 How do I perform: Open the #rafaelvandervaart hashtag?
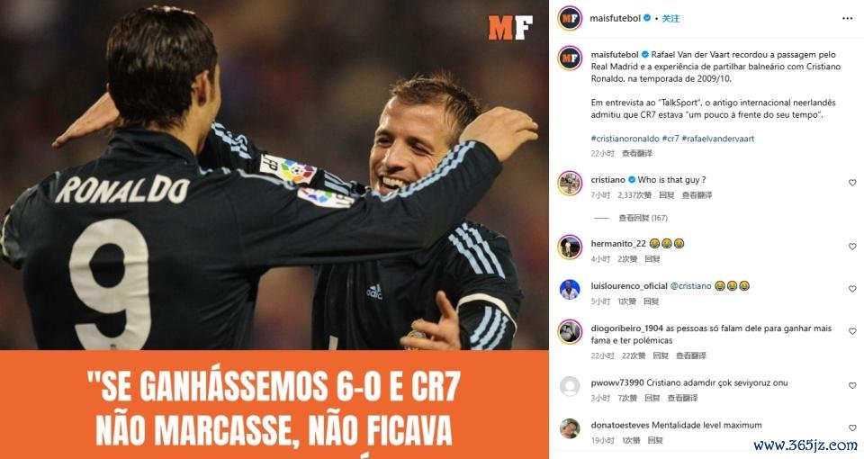[718, 139]
